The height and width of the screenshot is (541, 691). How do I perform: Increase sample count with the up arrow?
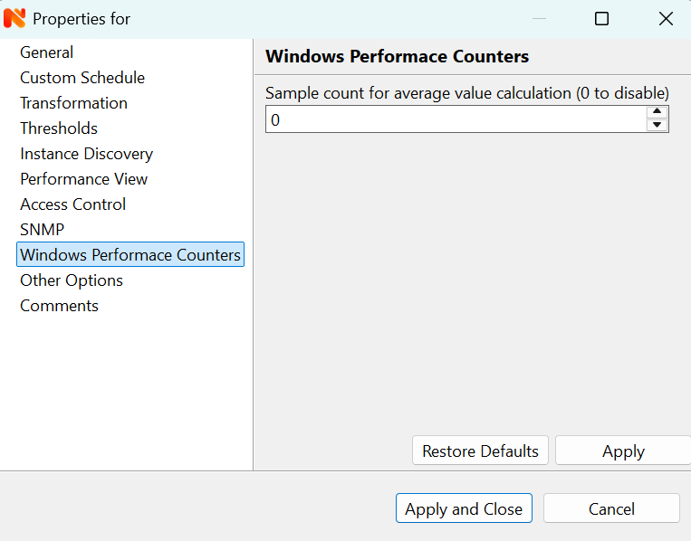pos(657,112)
